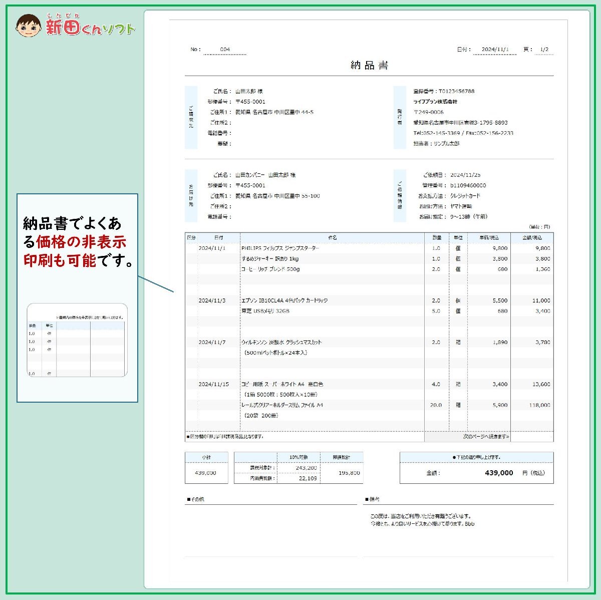Click the 発行者 section label
601x600 pixels.
coord(399,118)
